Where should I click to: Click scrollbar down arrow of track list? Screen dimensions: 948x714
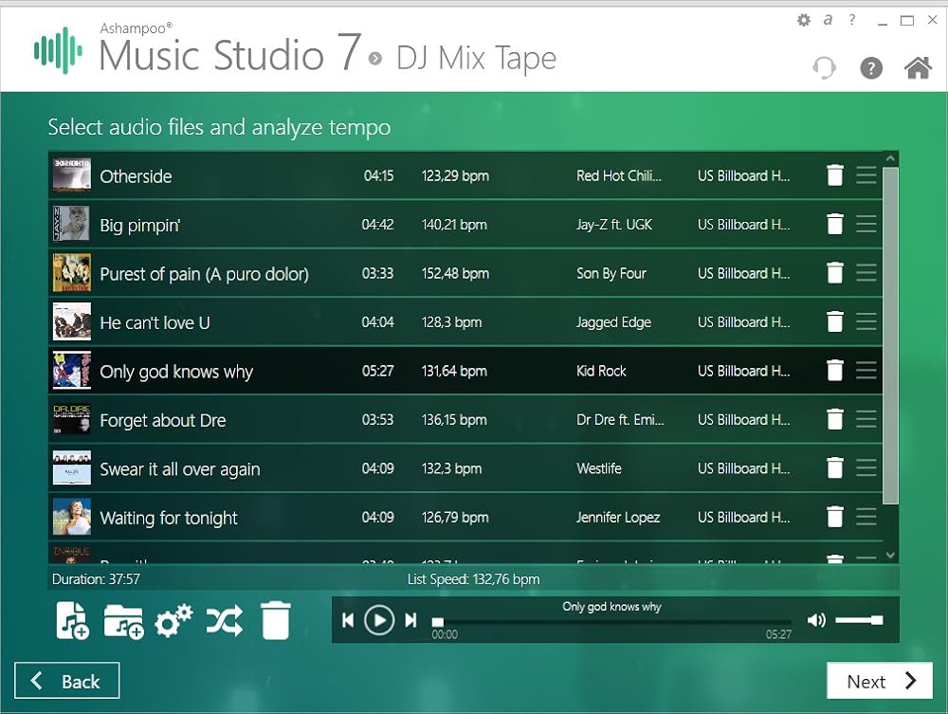point(890,555)
